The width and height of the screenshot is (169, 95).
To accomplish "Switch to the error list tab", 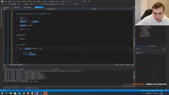I will coord(7,88).
